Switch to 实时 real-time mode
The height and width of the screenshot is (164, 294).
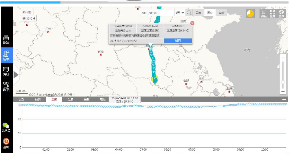tap(221, 13)
